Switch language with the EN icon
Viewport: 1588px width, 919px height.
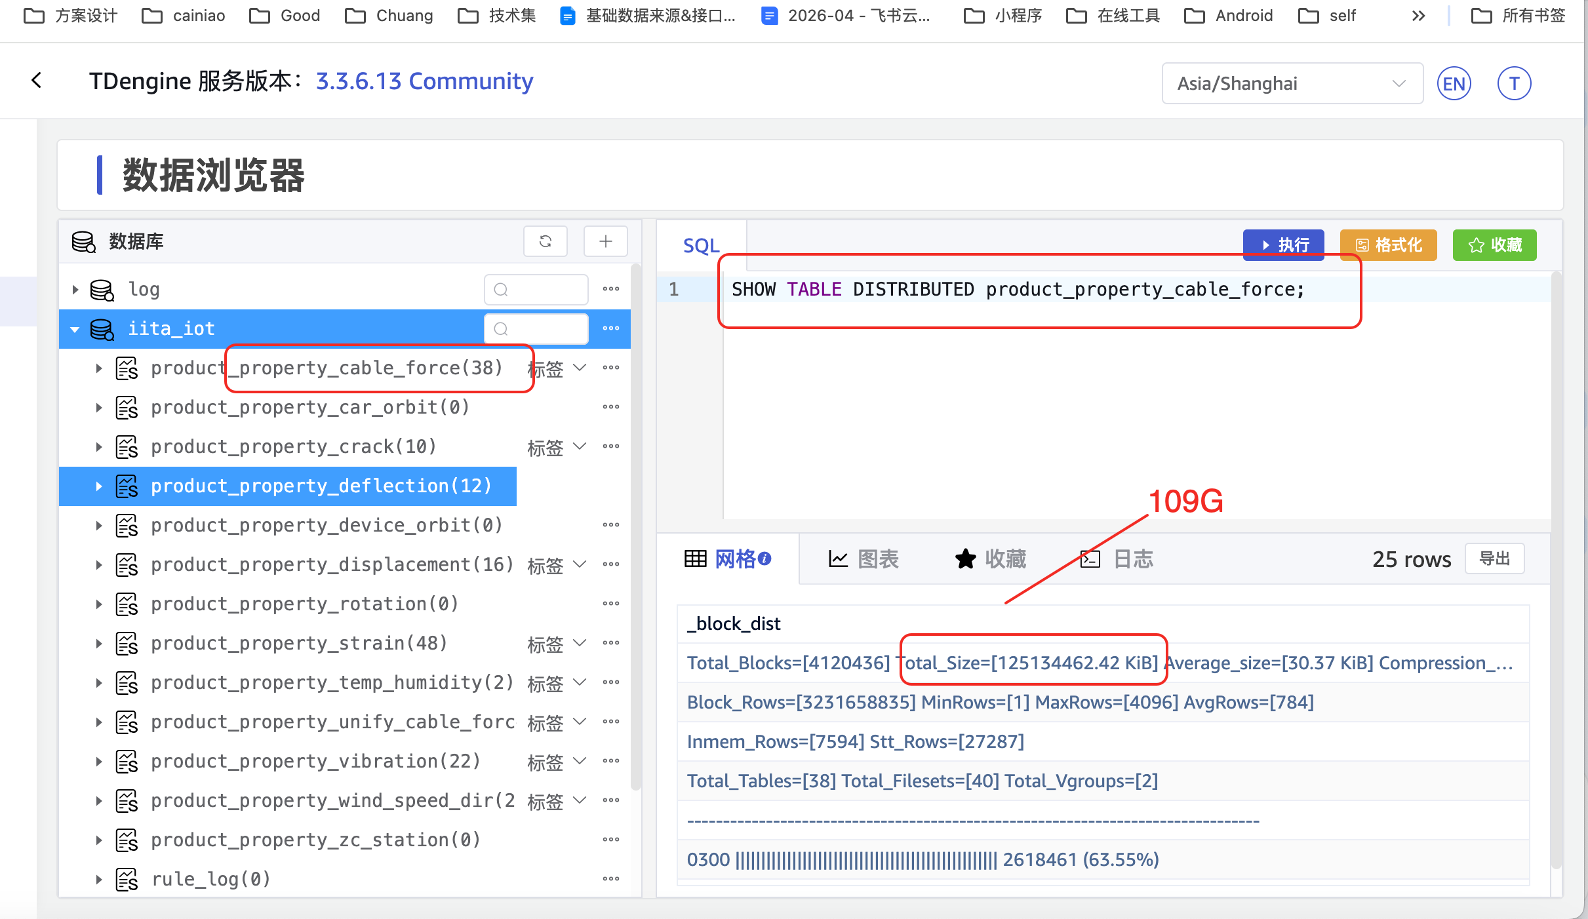coord(1454,83)
